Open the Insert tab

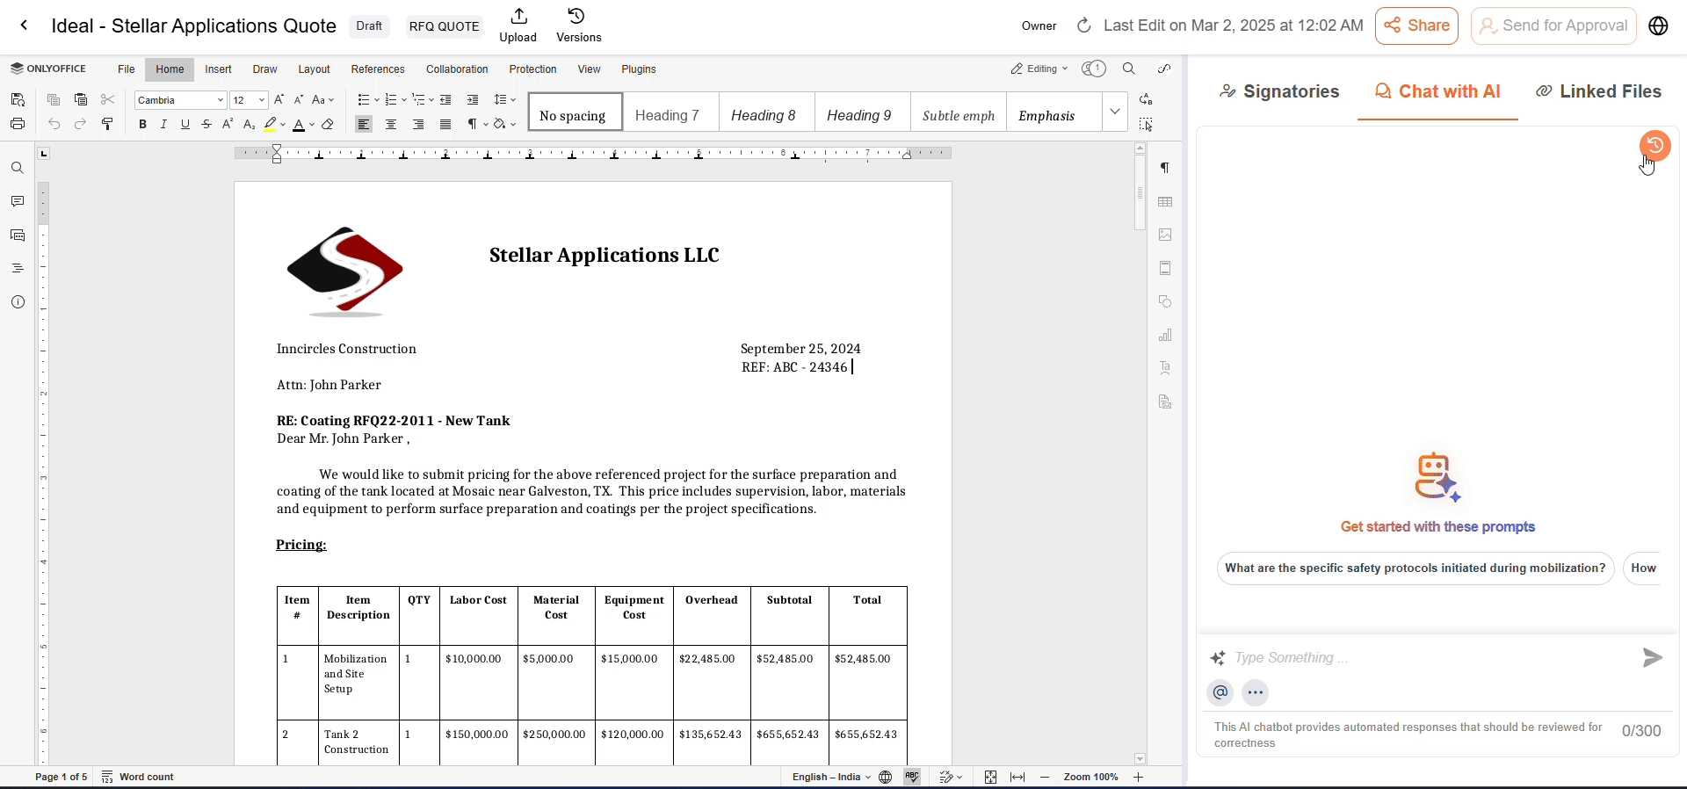218,69
